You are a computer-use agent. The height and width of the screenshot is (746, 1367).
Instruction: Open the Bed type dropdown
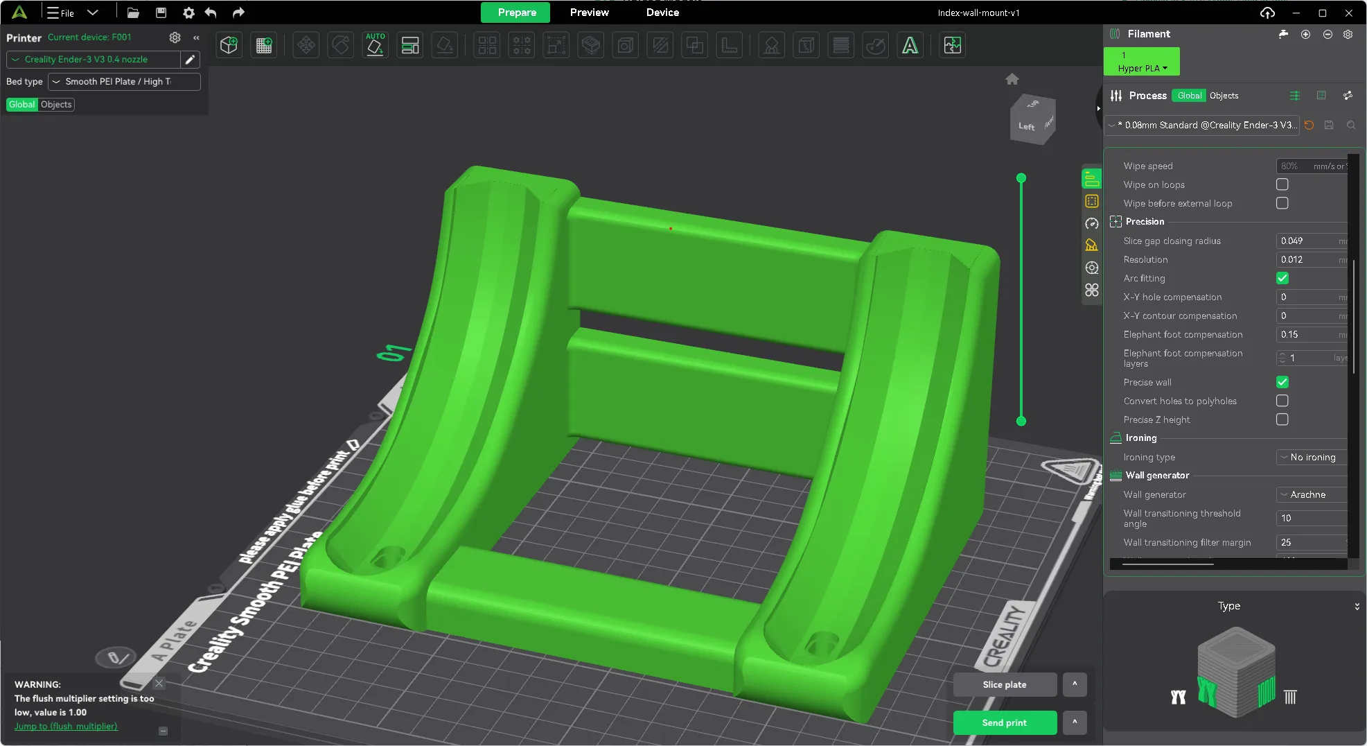(123, 81)
